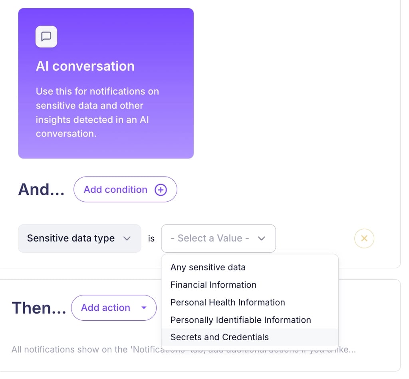Viewport: 409px width, 379px height.
Task: Select 'Personal Health Information' option
Action: point(227,302)
